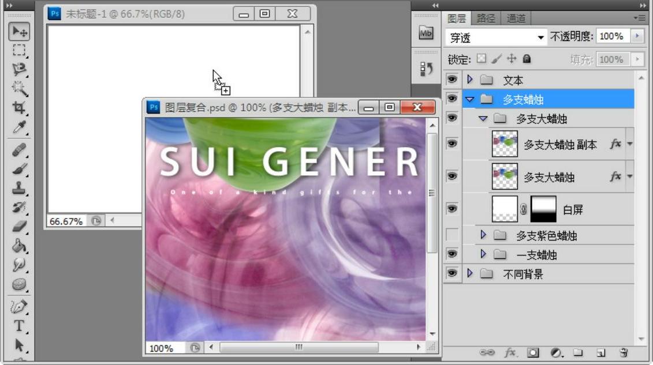The image size is (653, 365).
Task: Expand the 不同背景 layer group
Action: coord(470,274)
